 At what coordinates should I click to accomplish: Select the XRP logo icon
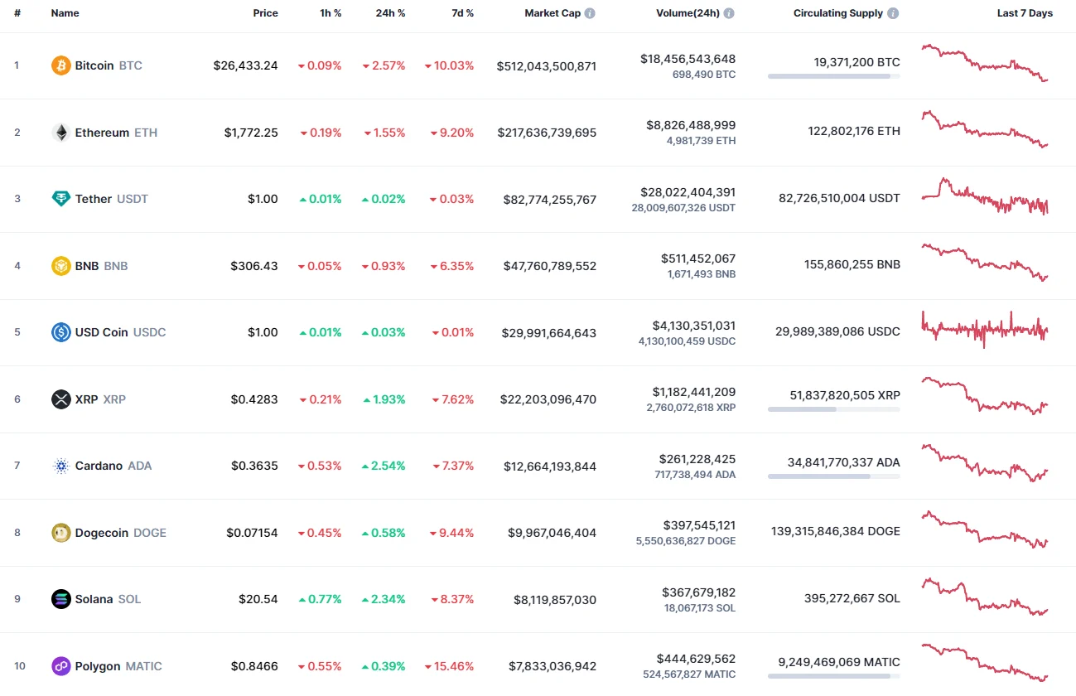tap(60, 399)
